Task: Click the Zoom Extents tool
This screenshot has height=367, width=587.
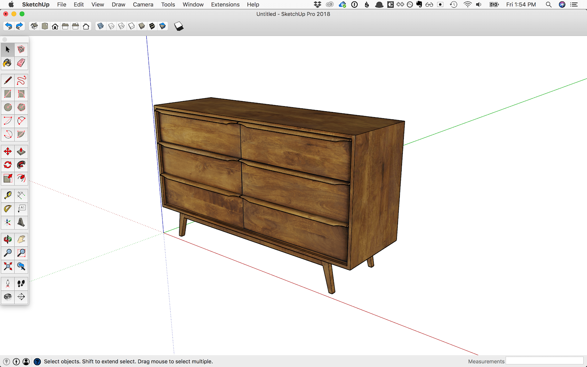Action: point(8,266)
